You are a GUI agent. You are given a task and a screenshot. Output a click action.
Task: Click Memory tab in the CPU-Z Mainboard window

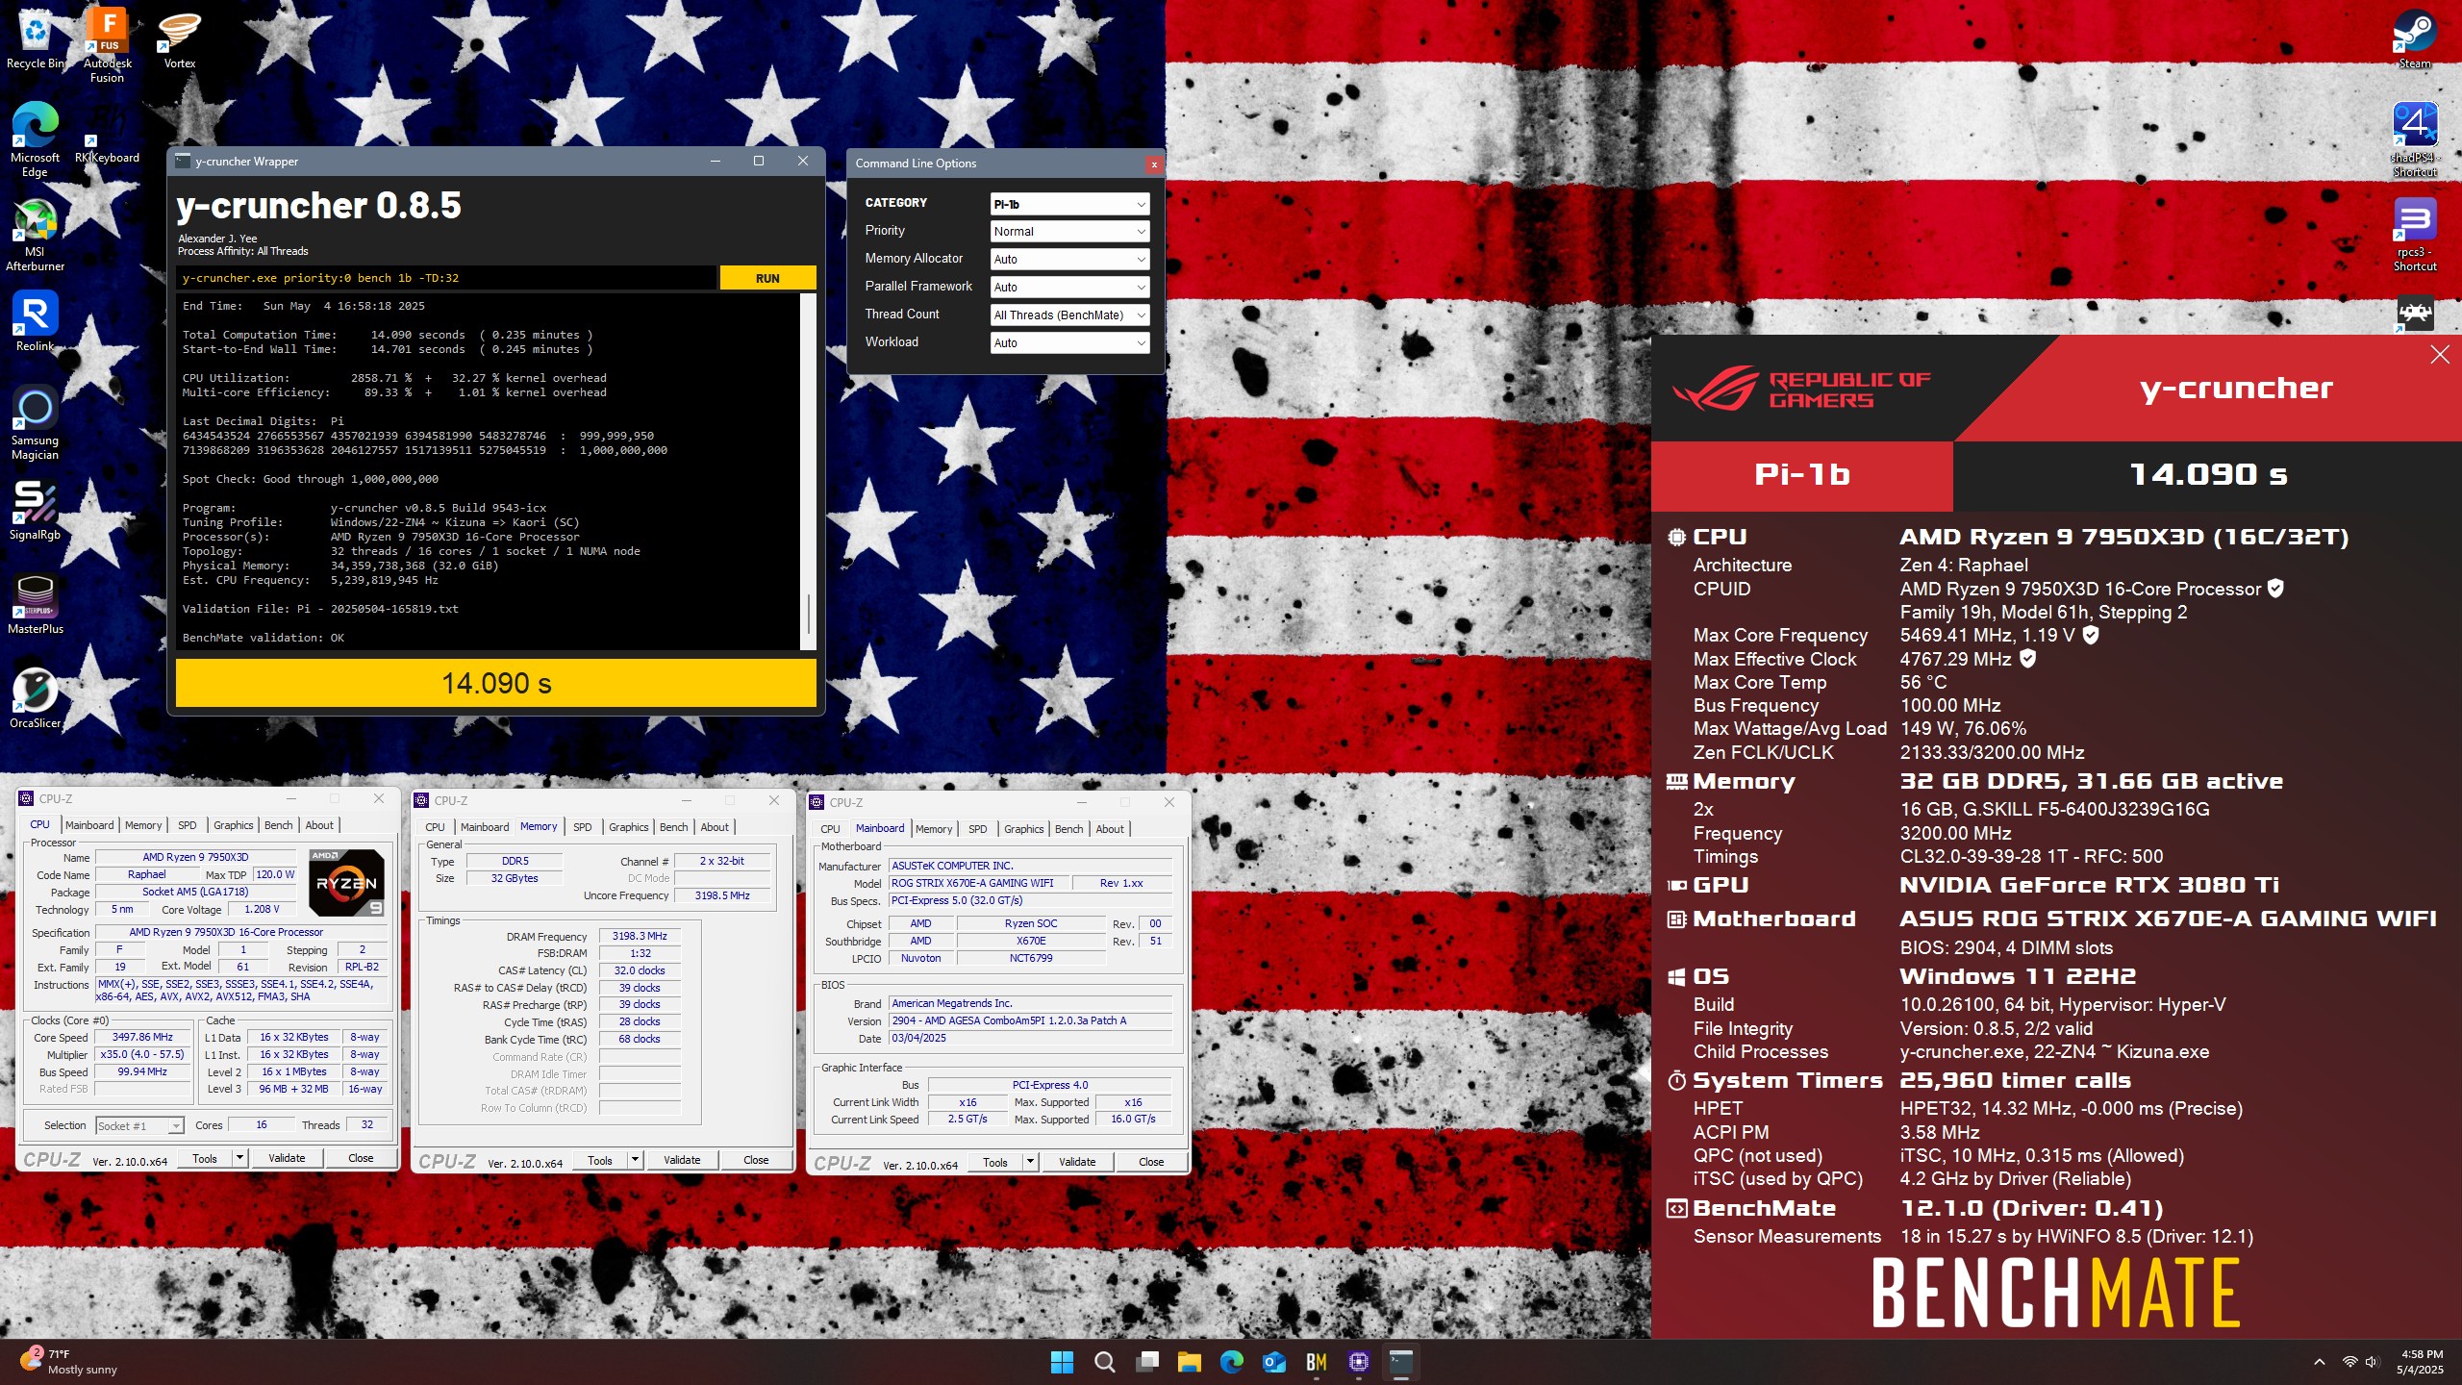click(934, 829)
